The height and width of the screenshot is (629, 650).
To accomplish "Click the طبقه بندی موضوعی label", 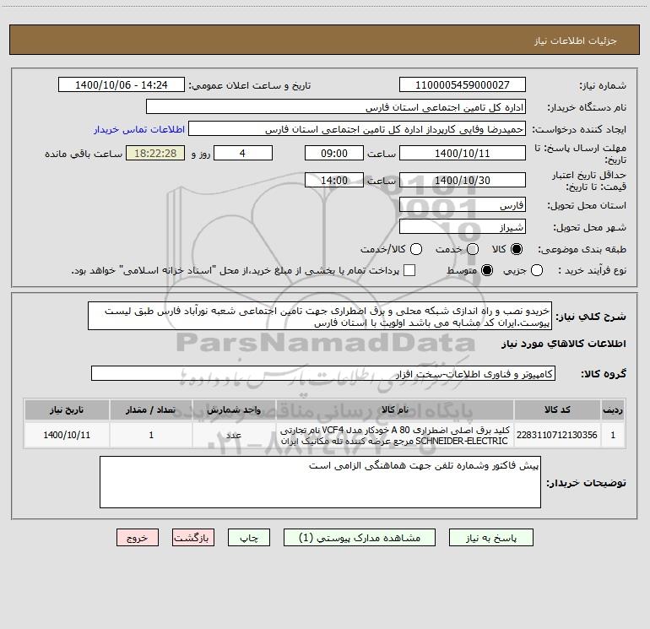I will pos(582,250).
